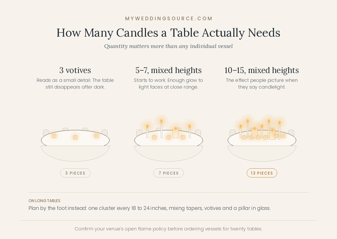Click the 10–15, mixed heights heading
337x239 pixels.
(x=262, y=70)
